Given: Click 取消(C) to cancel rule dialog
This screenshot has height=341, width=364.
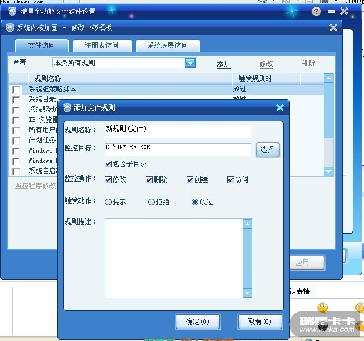Looking at the screenshot, I should (x=260, y=322).
